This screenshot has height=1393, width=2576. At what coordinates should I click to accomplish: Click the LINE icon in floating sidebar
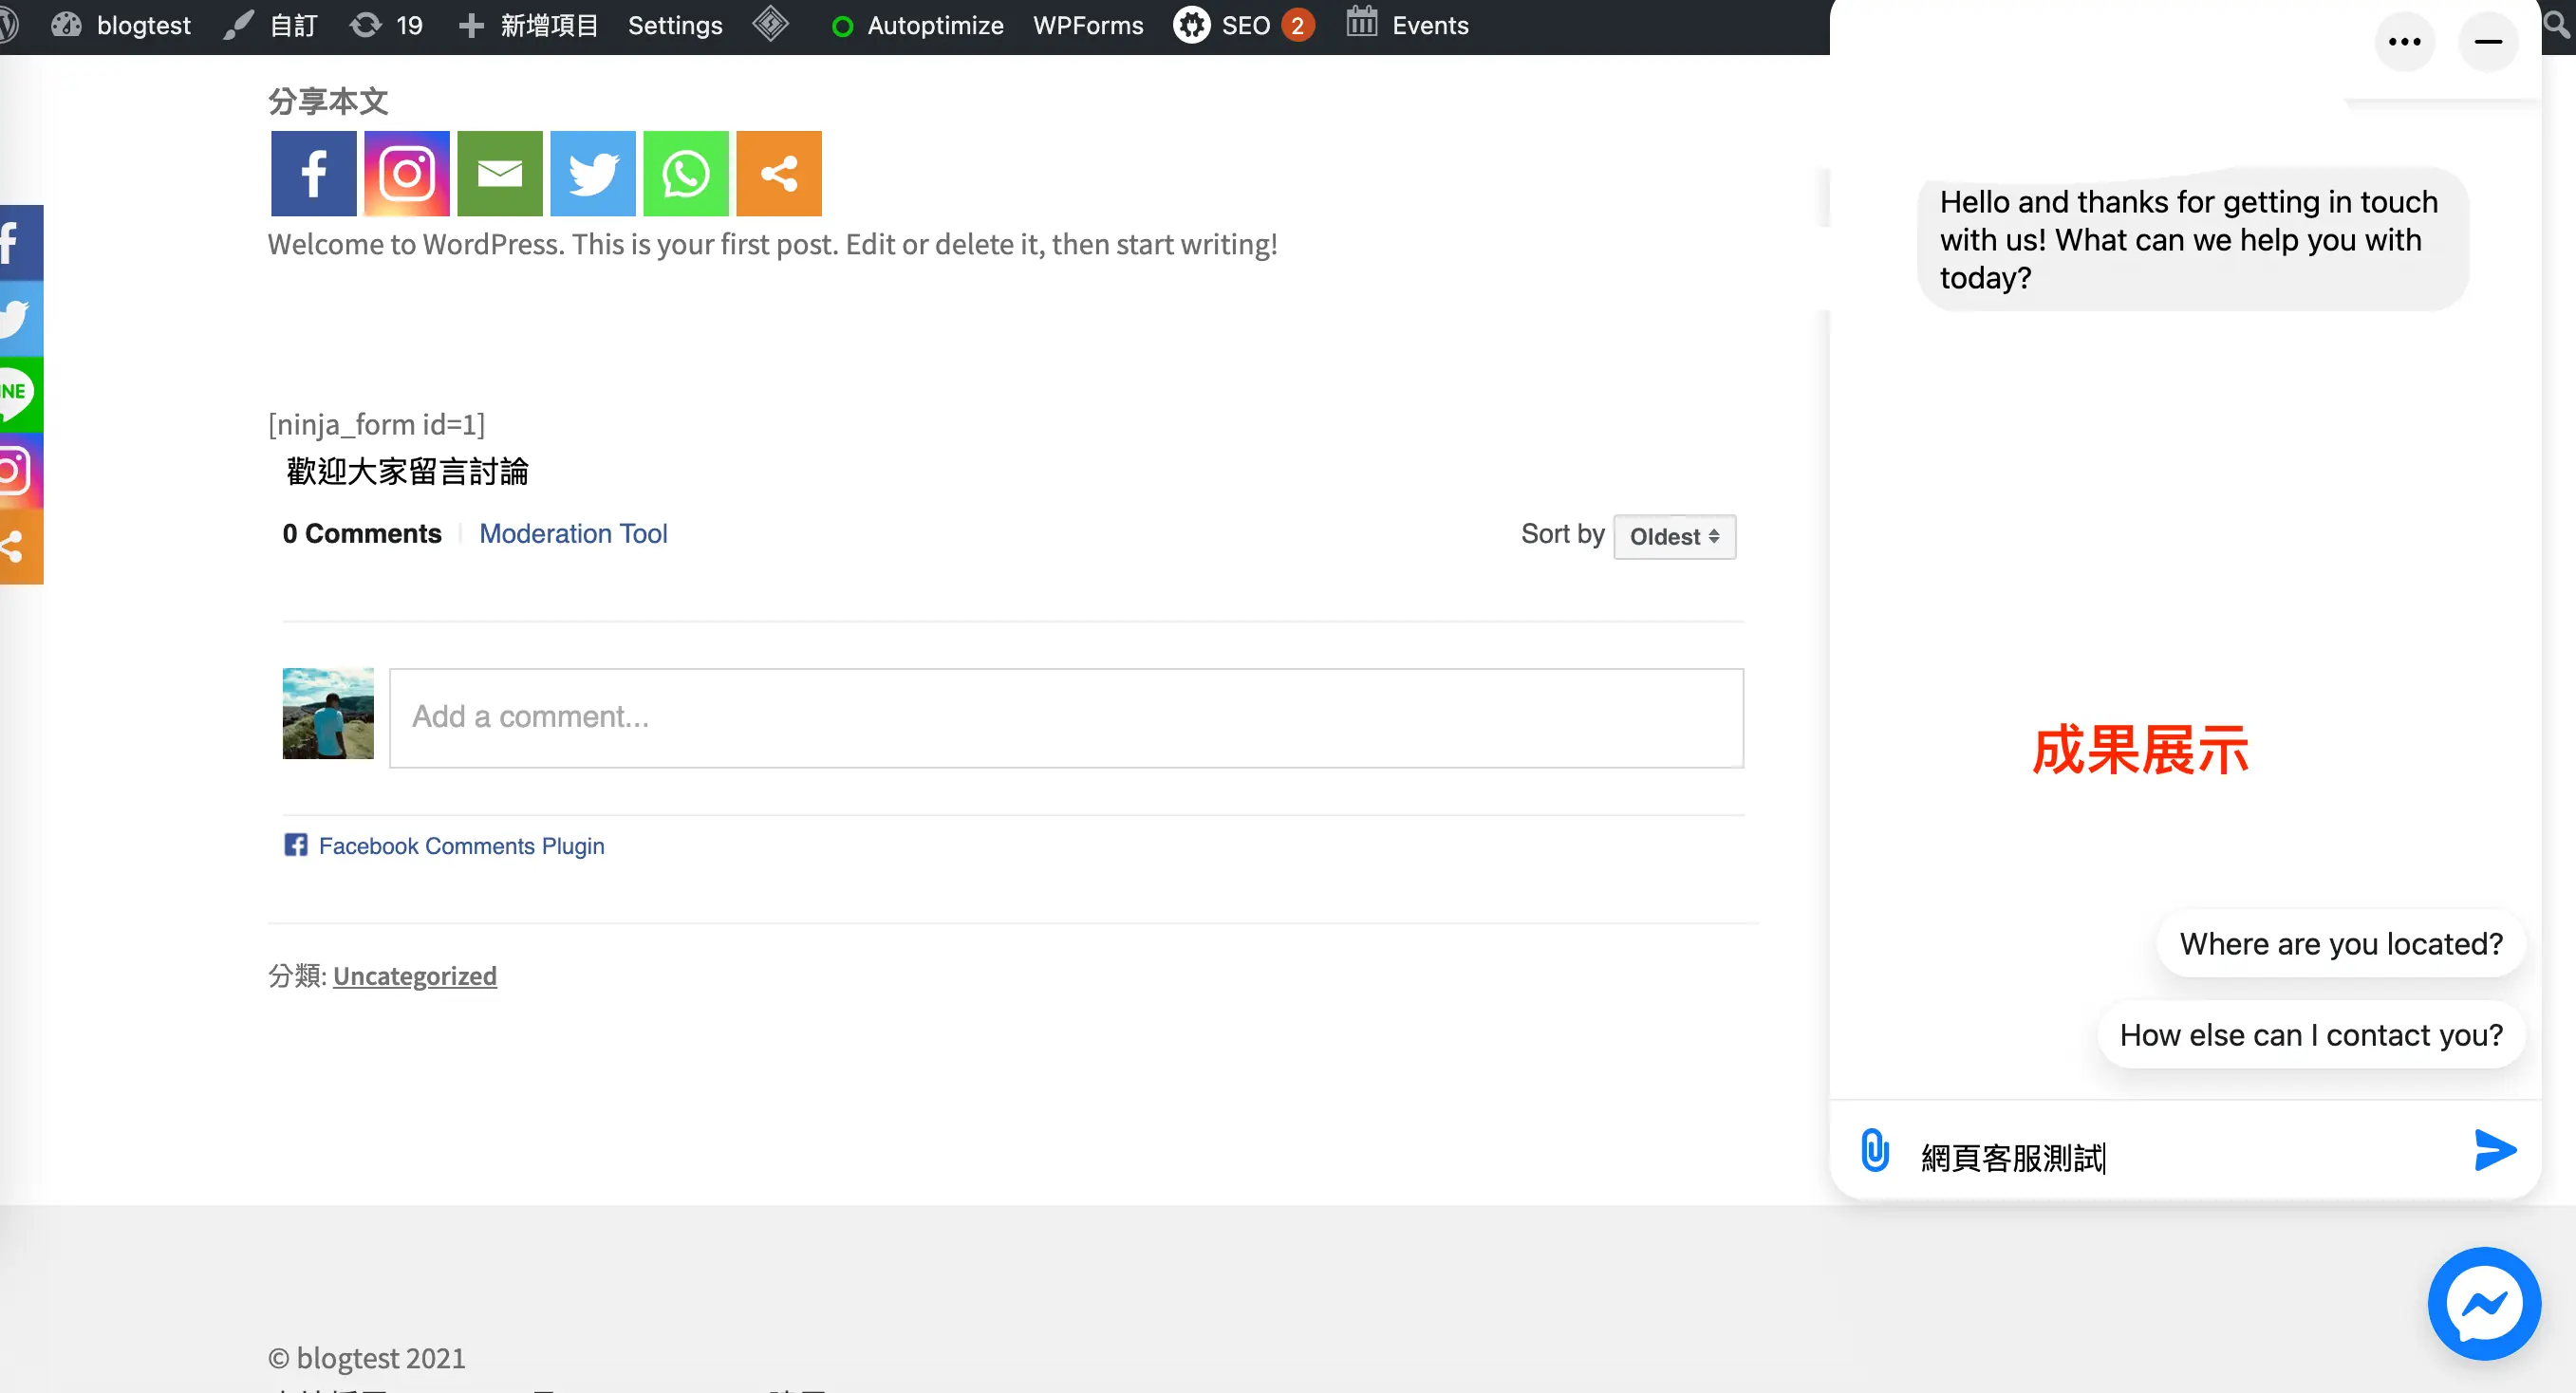20,394
